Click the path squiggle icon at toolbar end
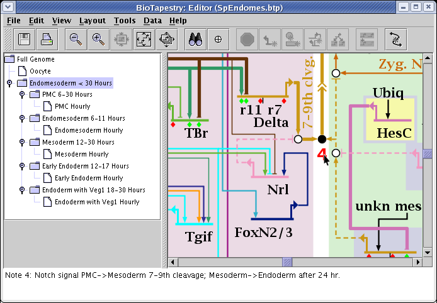Screen dimensions: 437x303 click(395, 40)
